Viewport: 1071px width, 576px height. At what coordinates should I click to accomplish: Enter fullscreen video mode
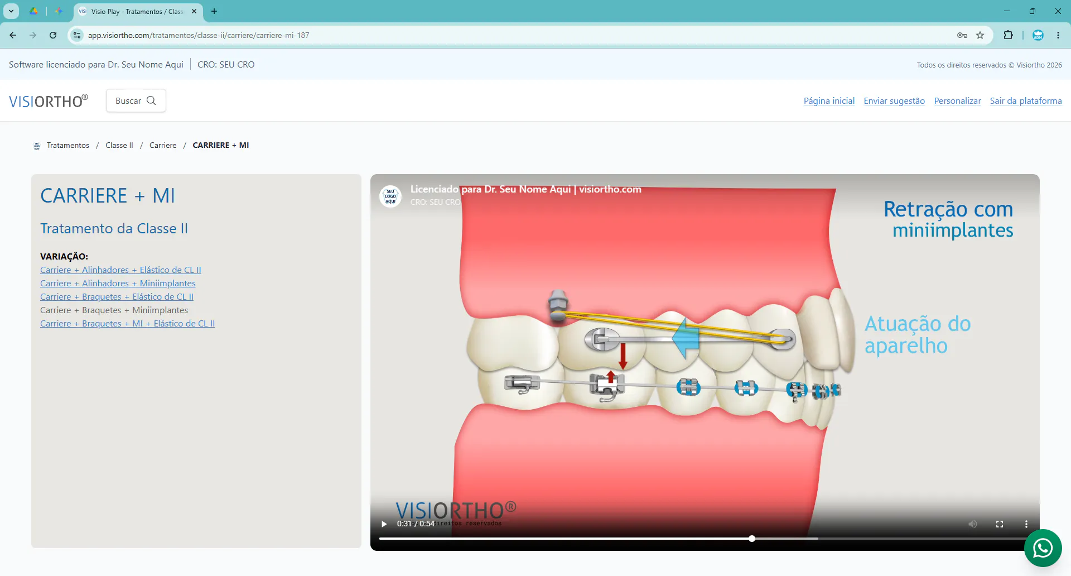coord(1000,524)
